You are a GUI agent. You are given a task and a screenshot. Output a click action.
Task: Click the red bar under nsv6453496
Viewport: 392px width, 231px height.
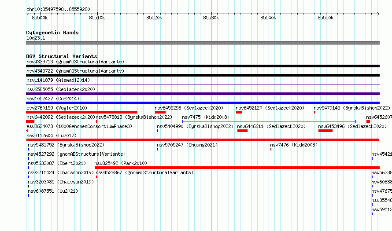coord(325,131)
